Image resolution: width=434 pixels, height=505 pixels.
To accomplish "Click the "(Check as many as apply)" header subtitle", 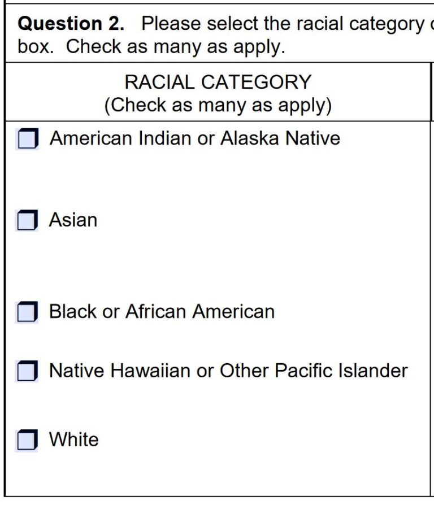I will tap(218, 105).
